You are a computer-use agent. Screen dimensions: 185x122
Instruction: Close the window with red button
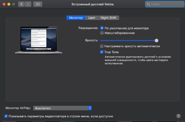click(4, 4)
